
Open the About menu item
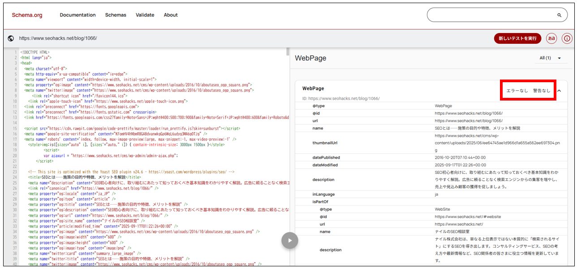click(x=171, y=15)
